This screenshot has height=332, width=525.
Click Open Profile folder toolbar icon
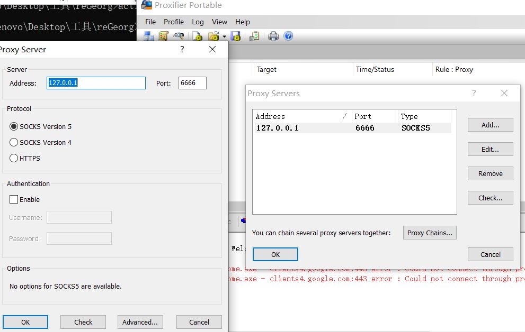coord(213,36)
